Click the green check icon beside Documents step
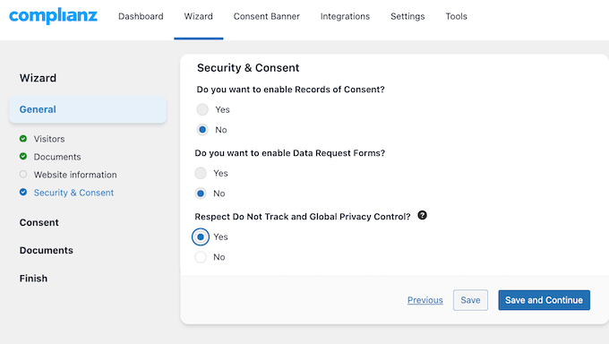Viewport: 609px width, 344px height. pyautogui.click(x=23, y=156)
